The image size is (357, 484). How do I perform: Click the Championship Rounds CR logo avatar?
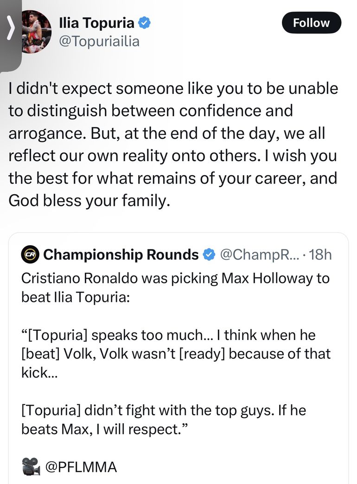pos(31,255)
